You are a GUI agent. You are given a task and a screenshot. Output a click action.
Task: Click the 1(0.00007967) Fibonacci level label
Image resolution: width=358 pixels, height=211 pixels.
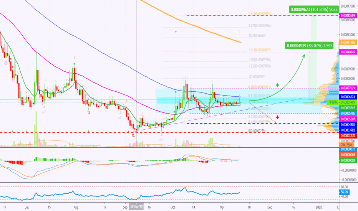(x=257, y=77)
